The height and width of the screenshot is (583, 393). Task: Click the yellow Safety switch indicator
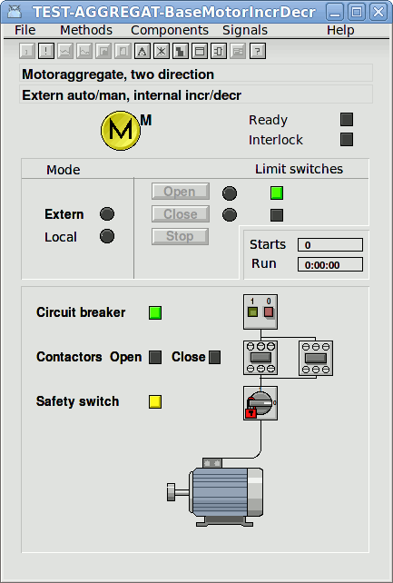(155, 402)
